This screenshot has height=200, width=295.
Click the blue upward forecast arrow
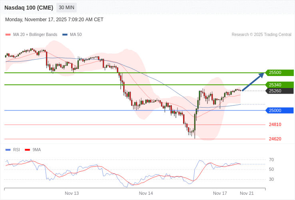[x=253, y=82]
